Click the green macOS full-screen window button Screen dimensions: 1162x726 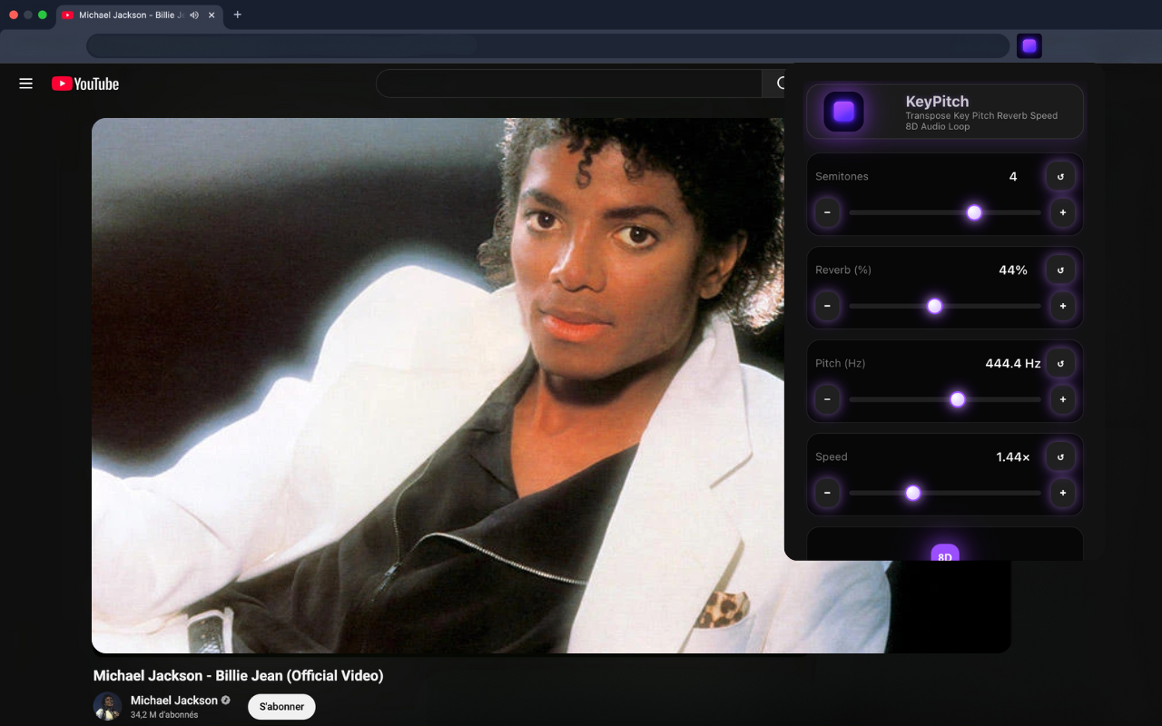pos(42,15)
